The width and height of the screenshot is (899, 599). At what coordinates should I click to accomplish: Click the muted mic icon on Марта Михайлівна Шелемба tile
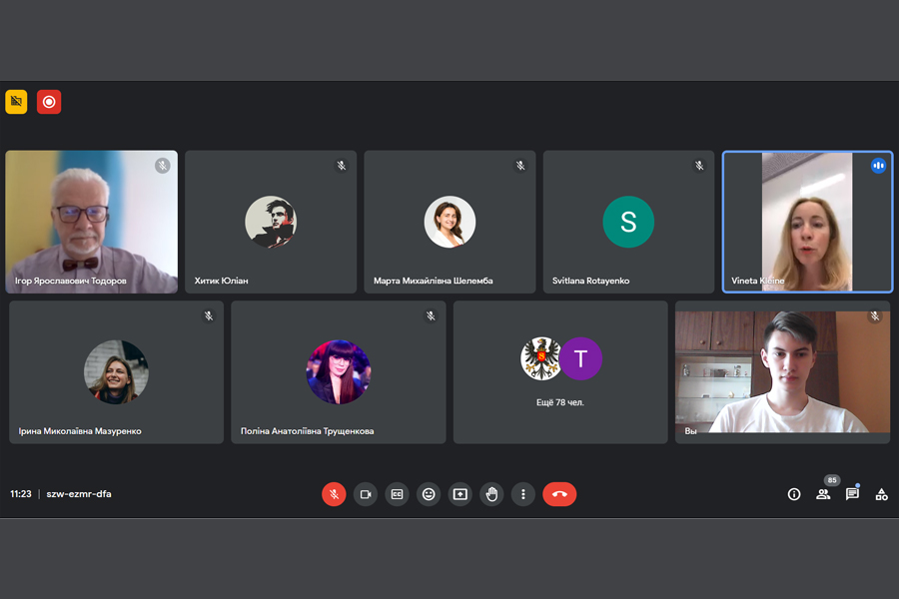(x=520, y=166)
